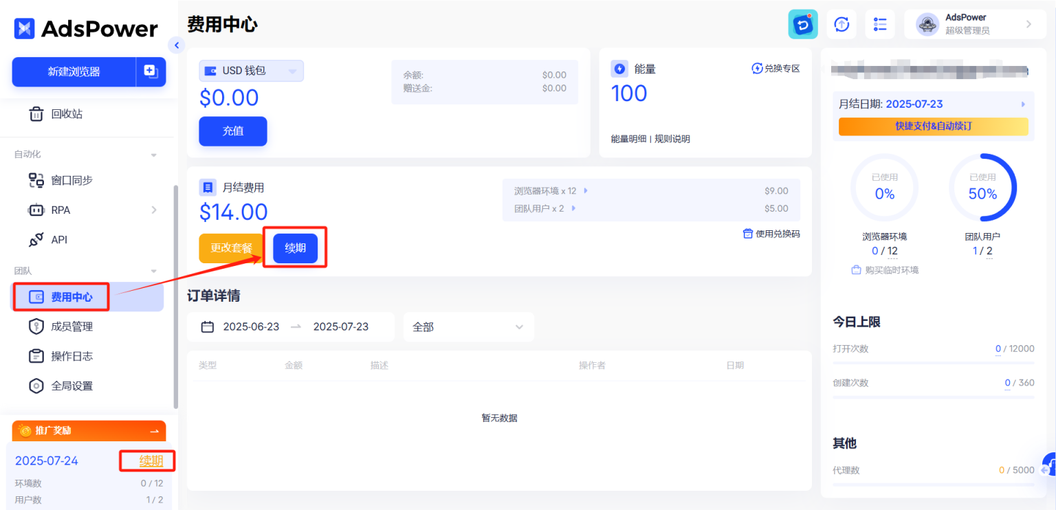The height and width of the screenshot is (510, 1056).
Task: Open the USD 钱包 wallet dropdown
Action: 251,71
